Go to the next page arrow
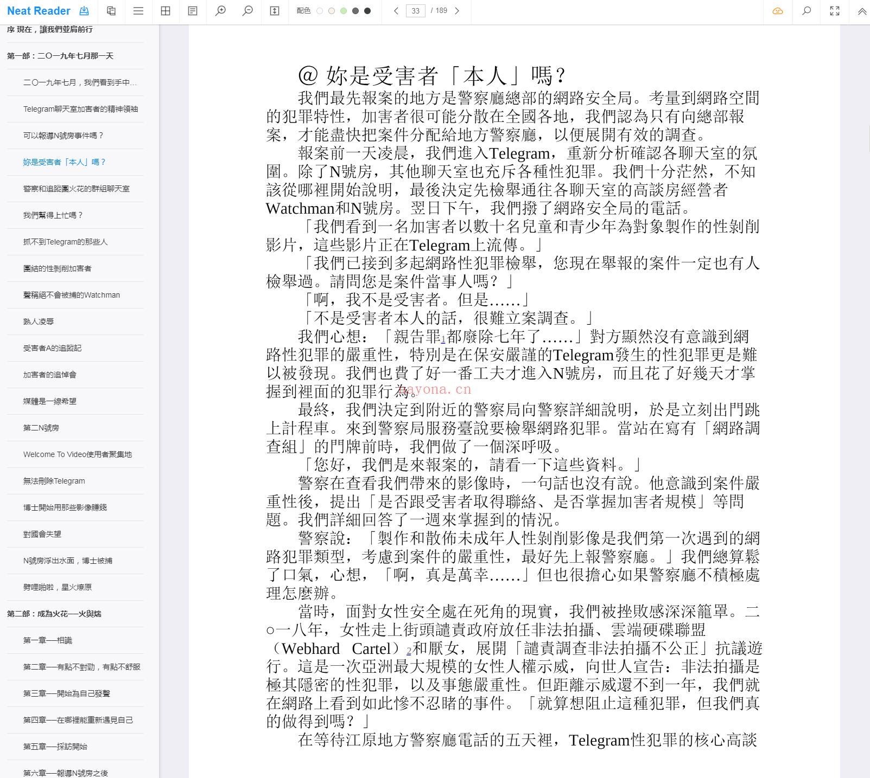The width and height of the screenshot is (870, 778). point(457,11)
